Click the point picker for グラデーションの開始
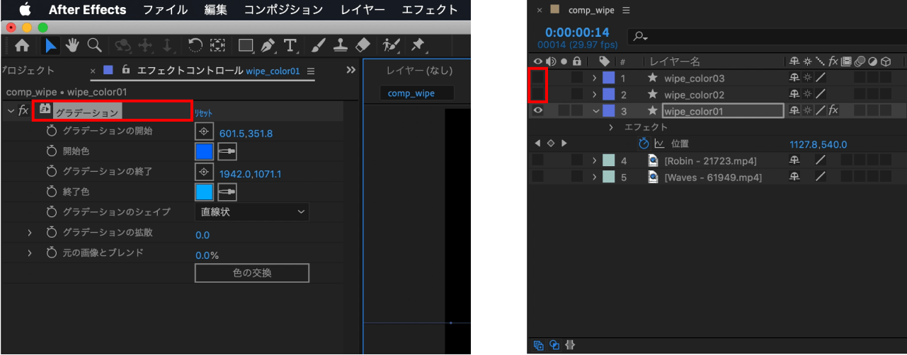907x355 pixels. (x=204, y=132)
